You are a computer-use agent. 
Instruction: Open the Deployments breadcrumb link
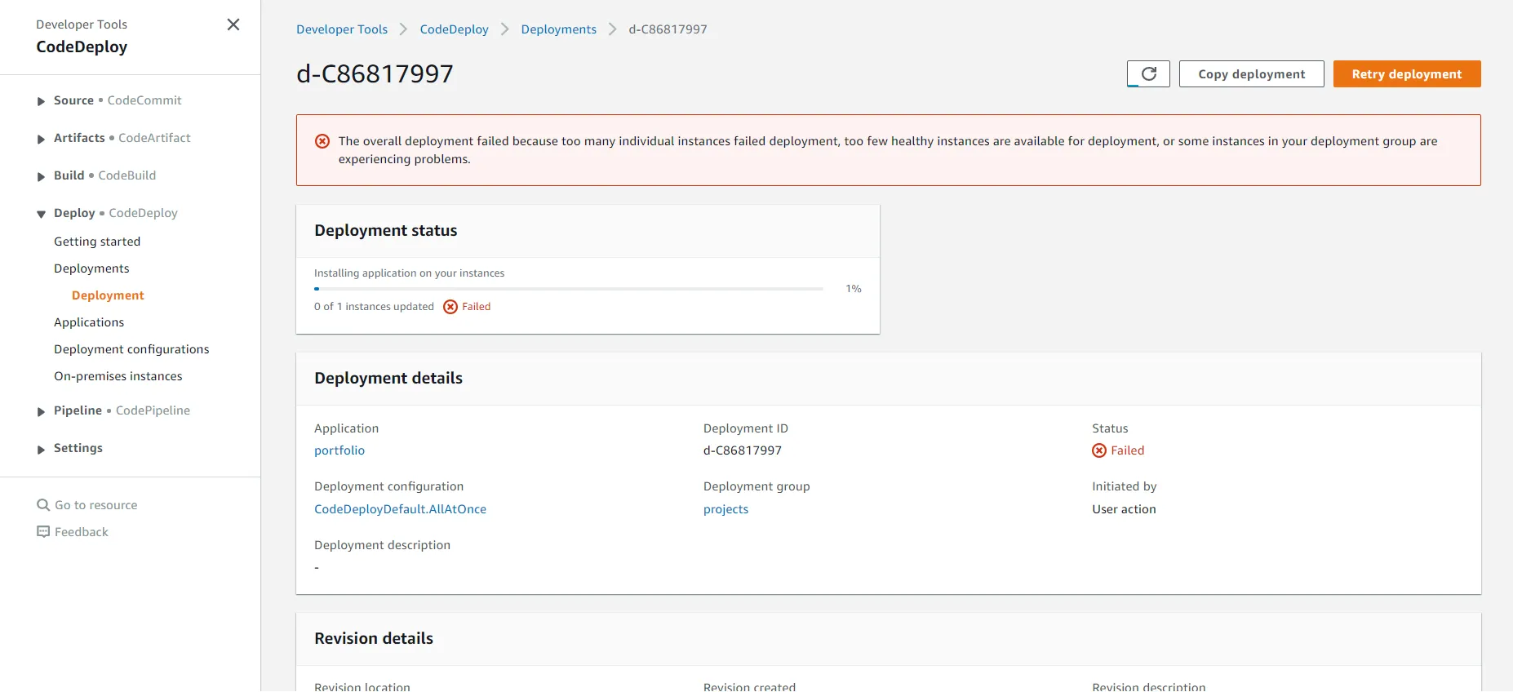(559, 29)
